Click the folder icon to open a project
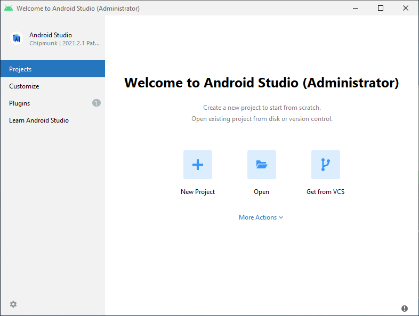 point(262,165)
